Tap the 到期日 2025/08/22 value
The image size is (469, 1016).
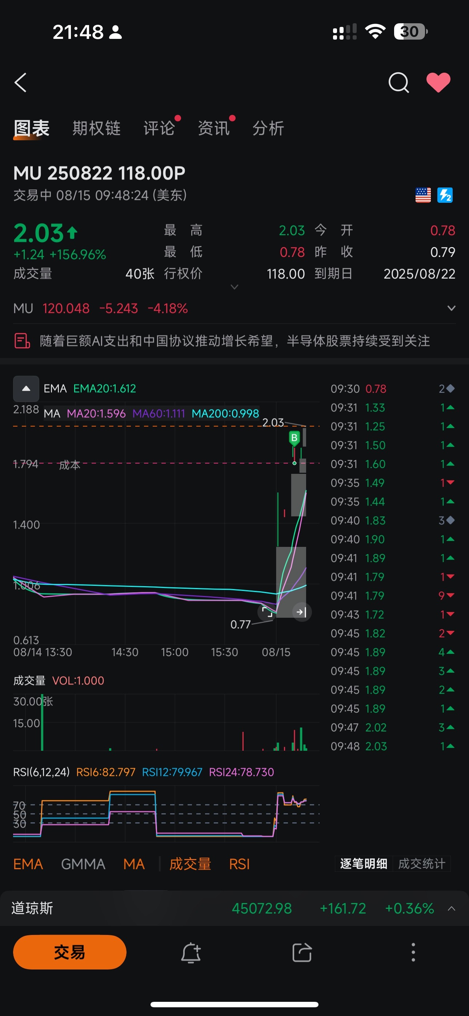(x=419, y=274)
